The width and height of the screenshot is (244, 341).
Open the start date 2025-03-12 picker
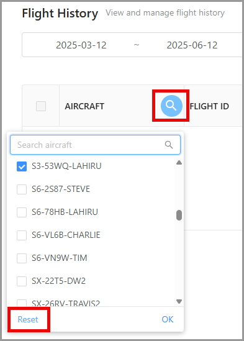(81, 45)
